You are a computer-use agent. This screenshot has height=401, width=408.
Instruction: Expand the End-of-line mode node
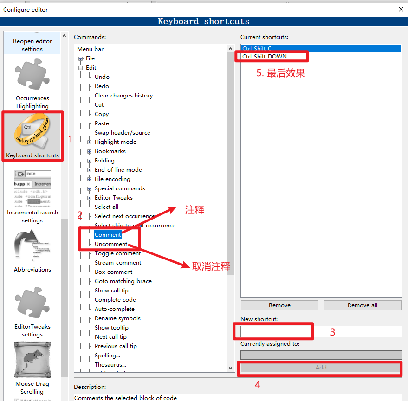(x=89, y=170)
